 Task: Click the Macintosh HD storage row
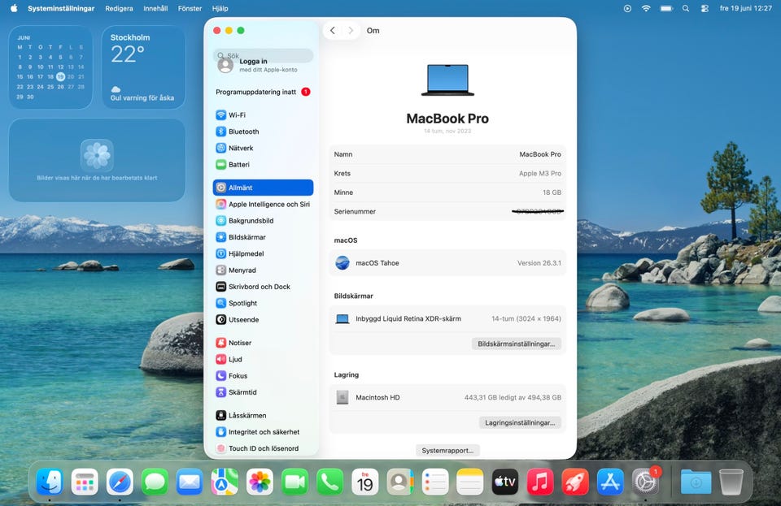447,397
